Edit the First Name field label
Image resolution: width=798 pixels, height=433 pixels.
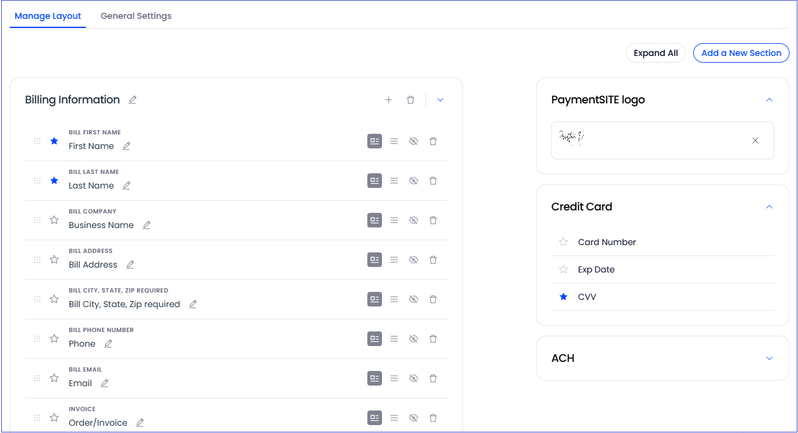pyautogui.click(x=127, y=146)
